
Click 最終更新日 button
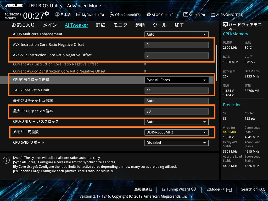coord(143,189)
